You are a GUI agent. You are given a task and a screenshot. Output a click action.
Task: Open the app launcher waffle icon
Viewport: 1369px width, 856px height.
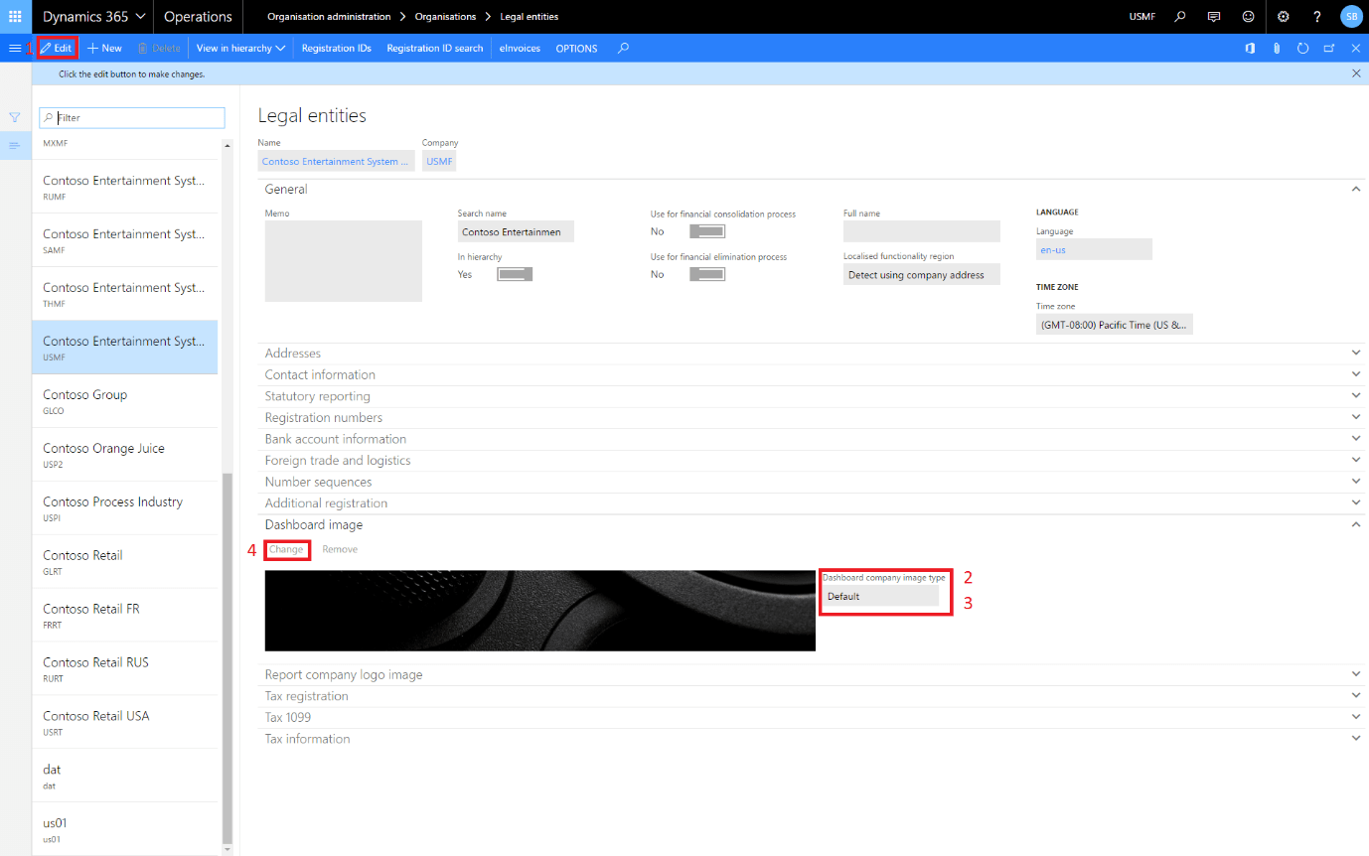(x=15, y=17)
